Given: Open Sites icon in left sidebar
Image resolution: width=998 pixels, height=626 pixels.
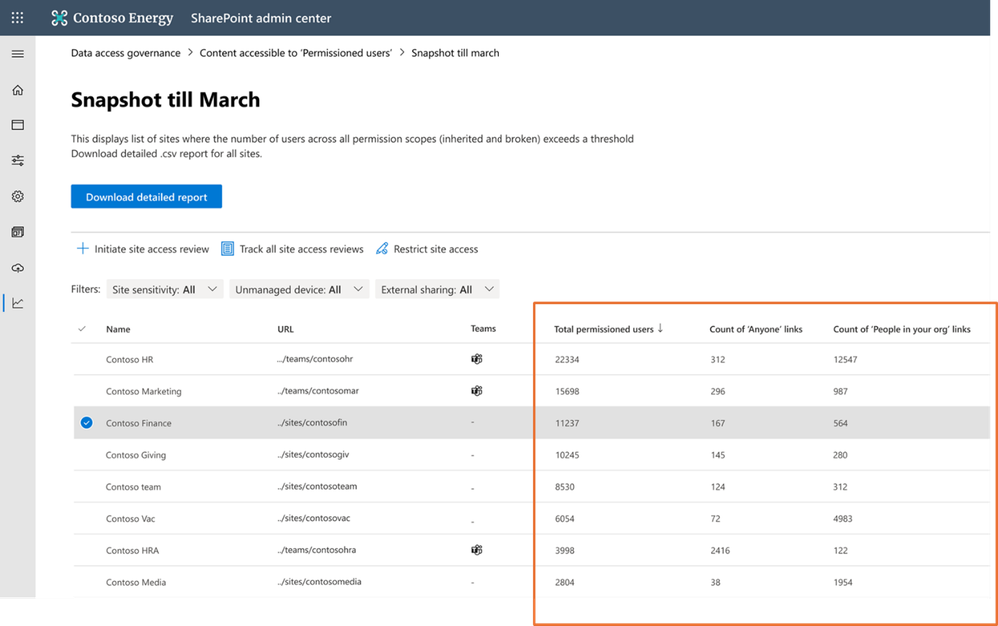Looking at the screenshot, I should coord(17,125).
